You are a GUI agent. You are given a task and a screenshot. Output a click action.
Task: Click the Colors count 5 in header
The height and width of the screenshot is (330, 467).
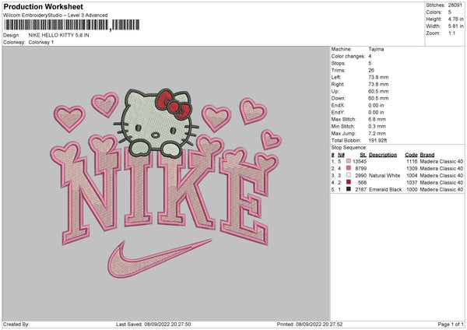450,12
